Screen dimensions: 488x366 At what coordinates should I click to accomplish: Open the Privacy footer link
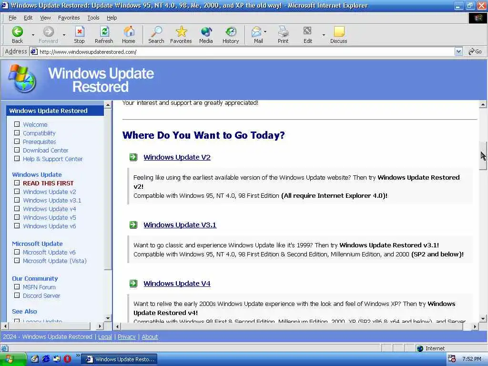point(127,337)
